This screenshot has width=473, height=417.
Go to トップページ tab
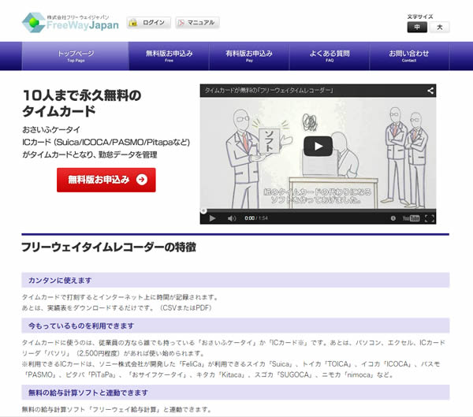pyautogui.click(x=76, y=56)
